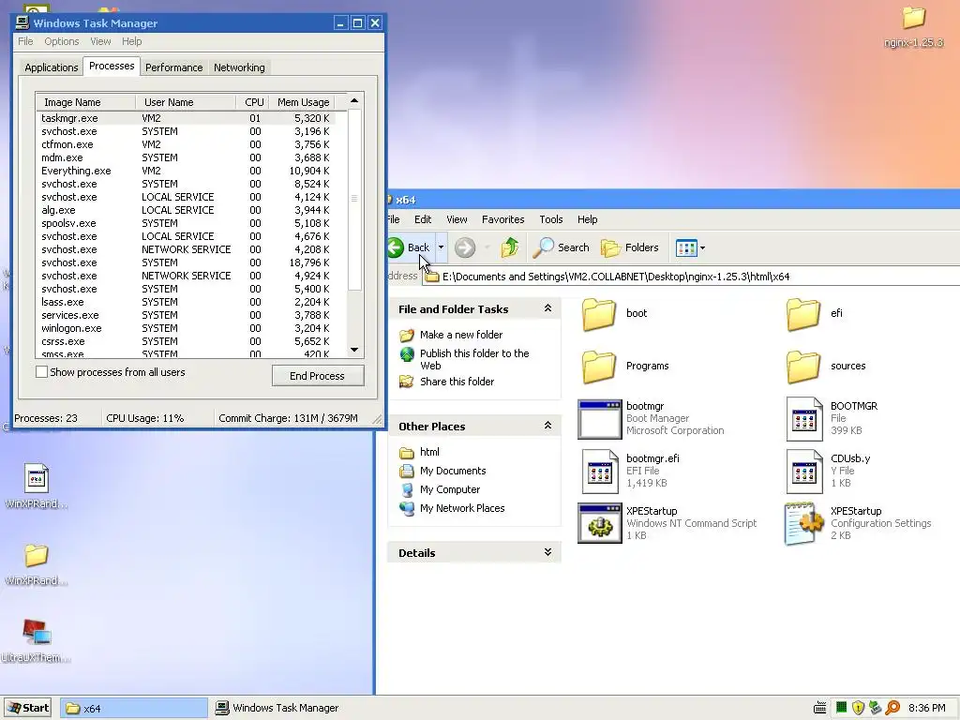Select the Everything.exe process row

[186, 171]
